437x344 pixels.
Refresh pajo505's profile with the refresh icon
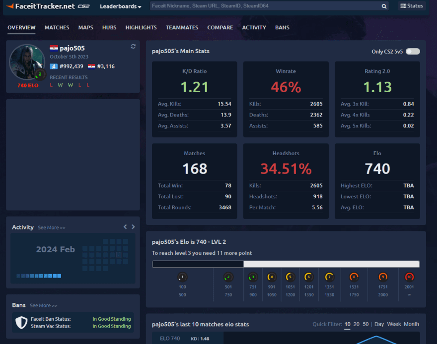133,46
